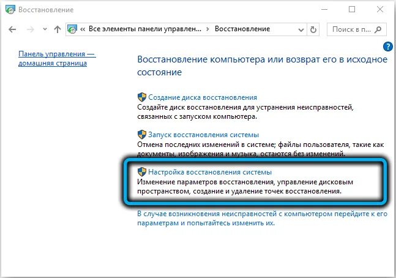Open 'В случае возникновения неисправностей' settings link
Viewport: 396px width, 278px height.
click(262, 219)
